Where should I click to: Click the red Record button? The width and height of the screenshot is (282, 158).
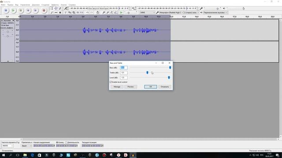[44, 11]
